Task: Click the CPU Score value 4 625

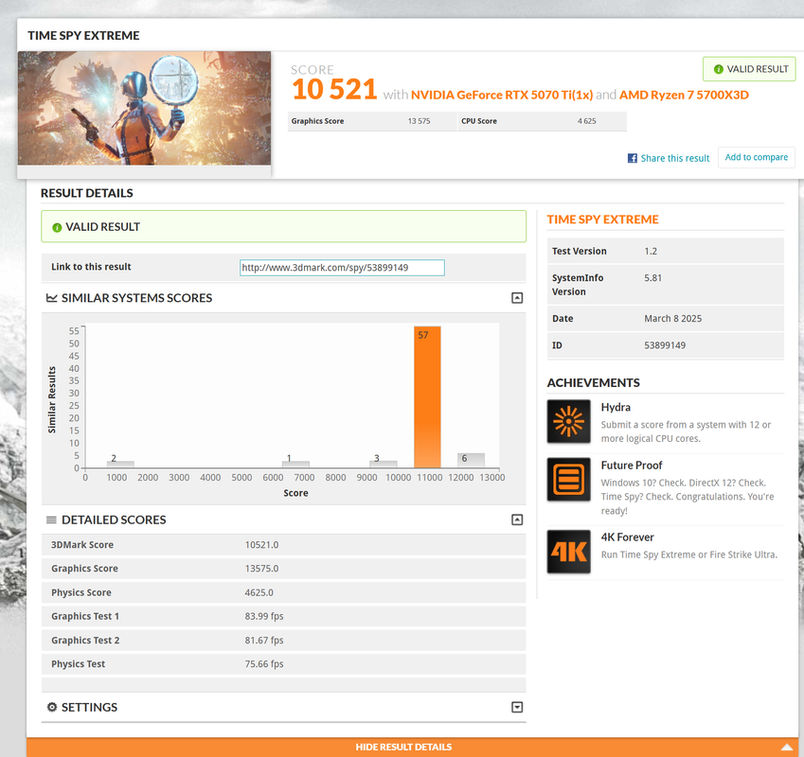Action: point(586,121)
